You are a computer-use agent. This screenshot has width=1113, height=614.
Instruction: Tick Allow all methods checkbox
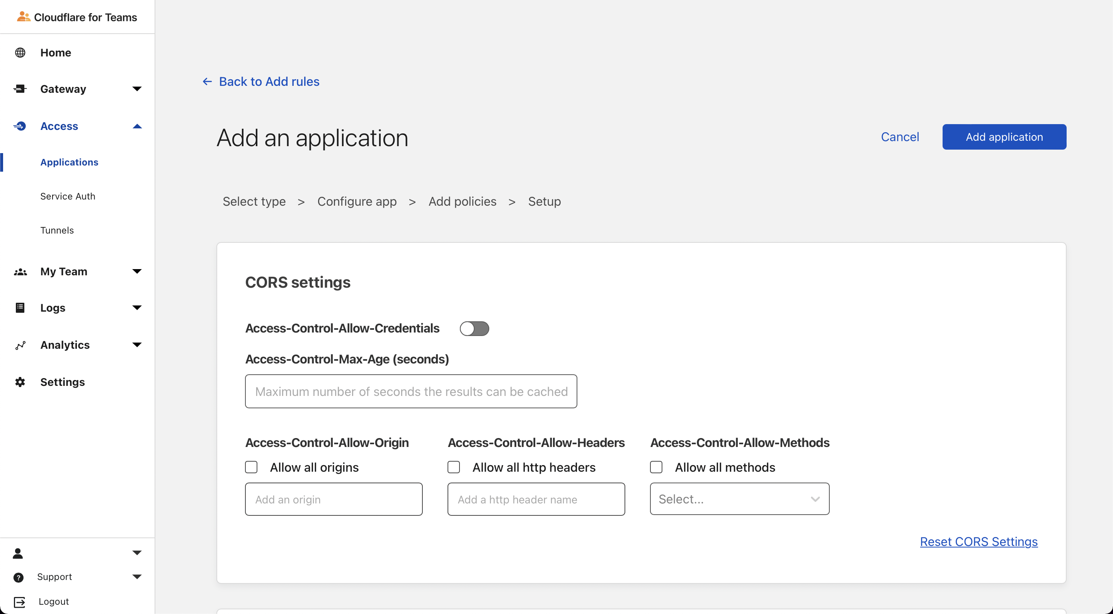[656, 467]
